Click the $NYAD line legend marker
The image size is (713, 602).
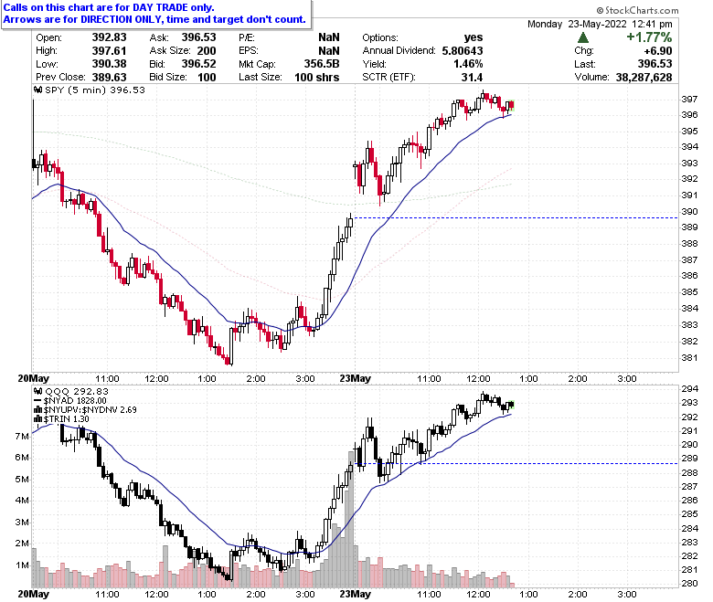tap(38, 401)
